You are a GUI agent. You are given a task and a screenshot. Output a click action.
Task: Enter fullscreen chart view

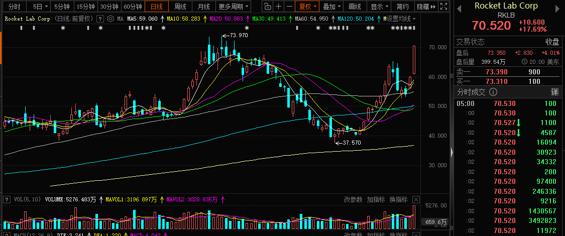pyautogui.click(x=443, y=7)
